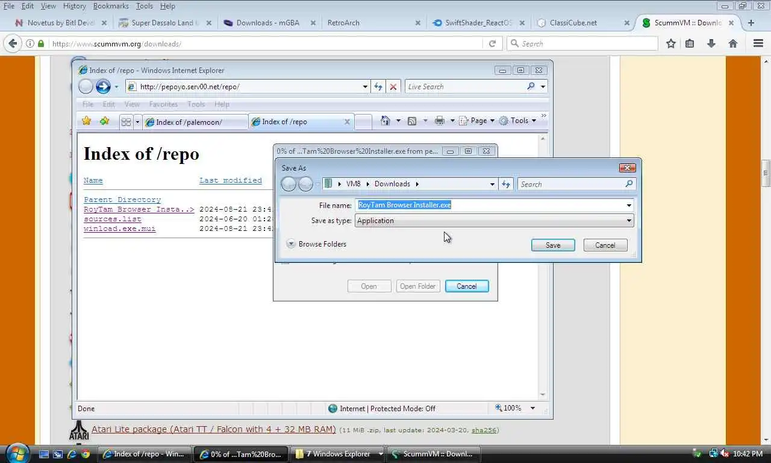Click the Atari Lite package link

click(214, 429)
